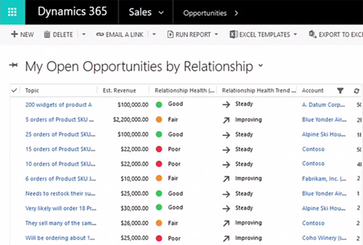Viewport: 363px width, 245px height.
Task: Click the red Poor health indicator for 15 orders
Action: coord(160,149)
